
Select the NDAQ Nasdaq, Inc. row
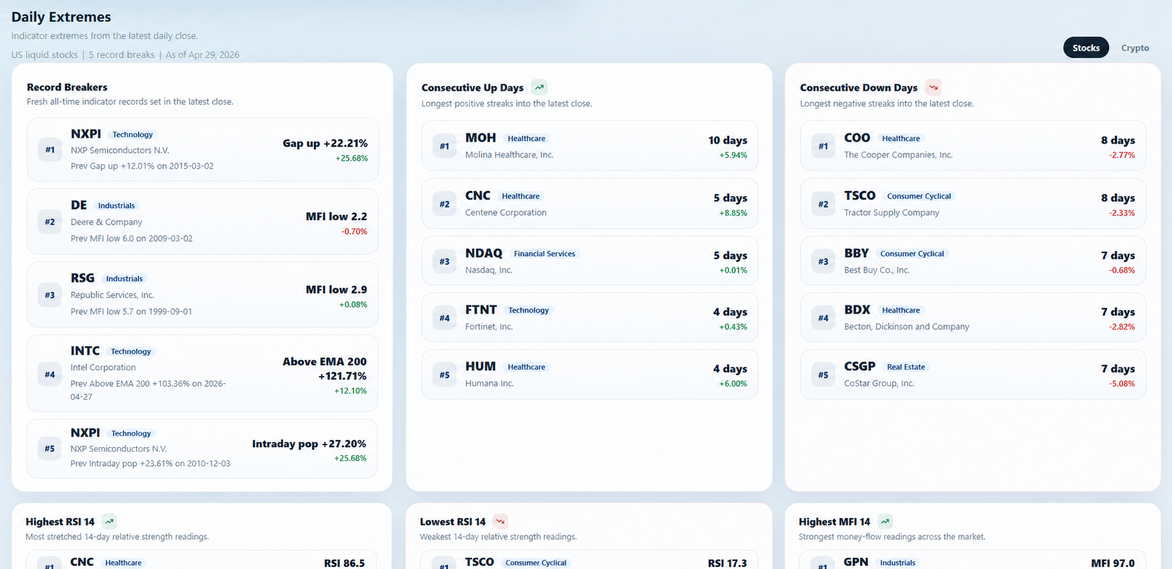pyautogui.click(x=590, y=261)
